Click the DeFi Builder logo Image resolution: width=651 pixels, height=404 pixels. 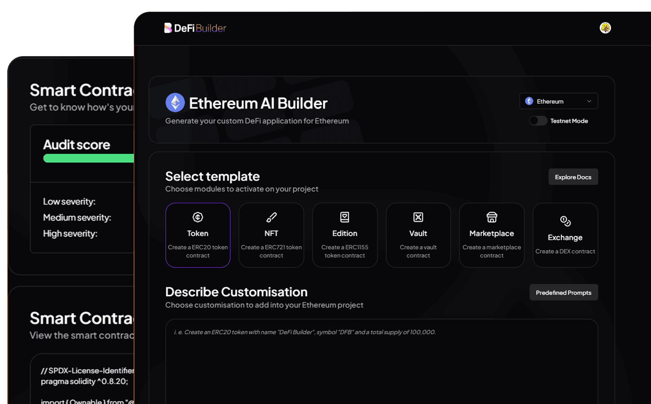(195, 28)
